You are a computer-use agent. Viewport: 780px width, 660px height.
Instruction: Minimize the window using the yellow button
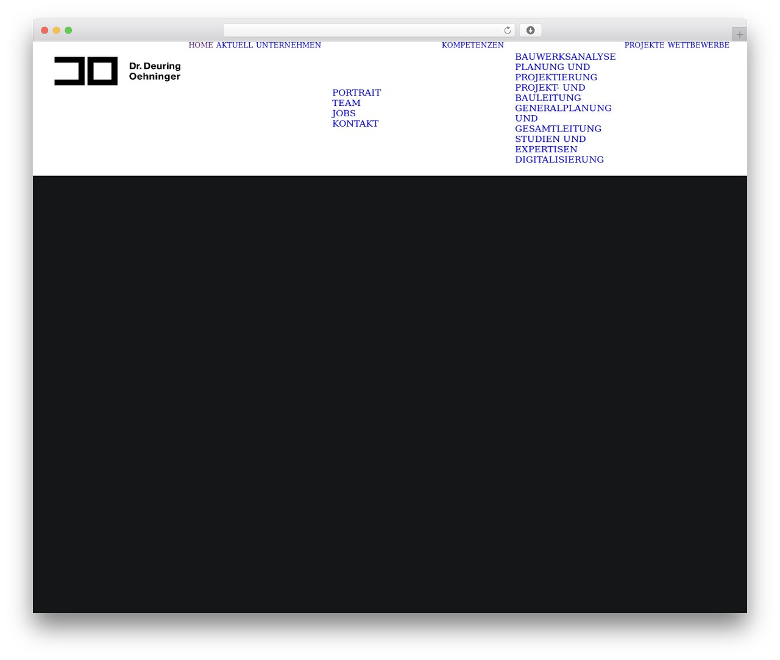pos(57,30)
